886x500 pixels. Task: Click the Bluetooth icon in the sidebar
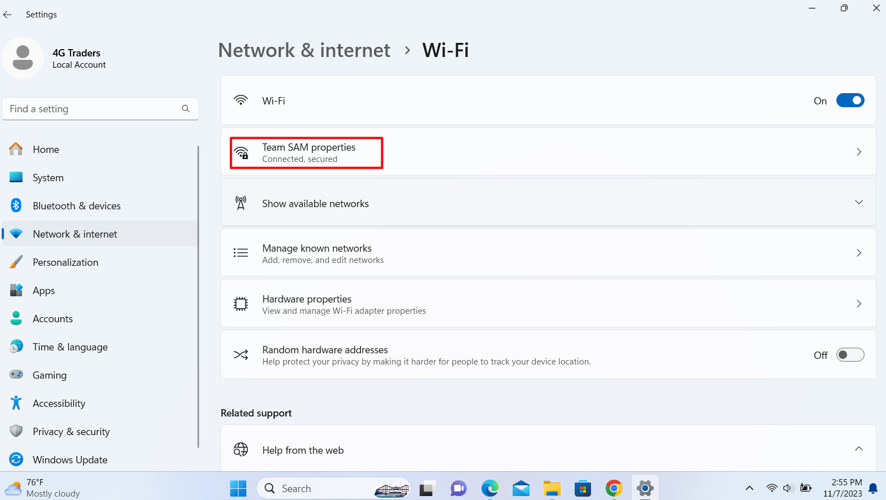click(16, 205)
